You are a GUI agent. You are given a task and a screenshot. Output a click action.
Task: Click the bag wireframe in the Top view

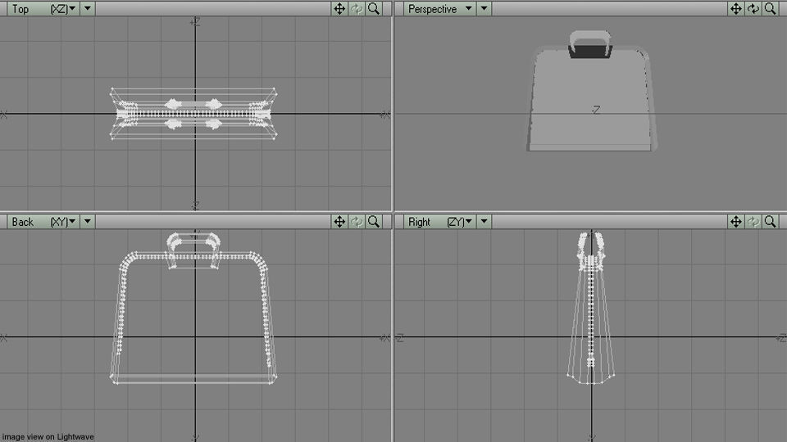[193, 114]
